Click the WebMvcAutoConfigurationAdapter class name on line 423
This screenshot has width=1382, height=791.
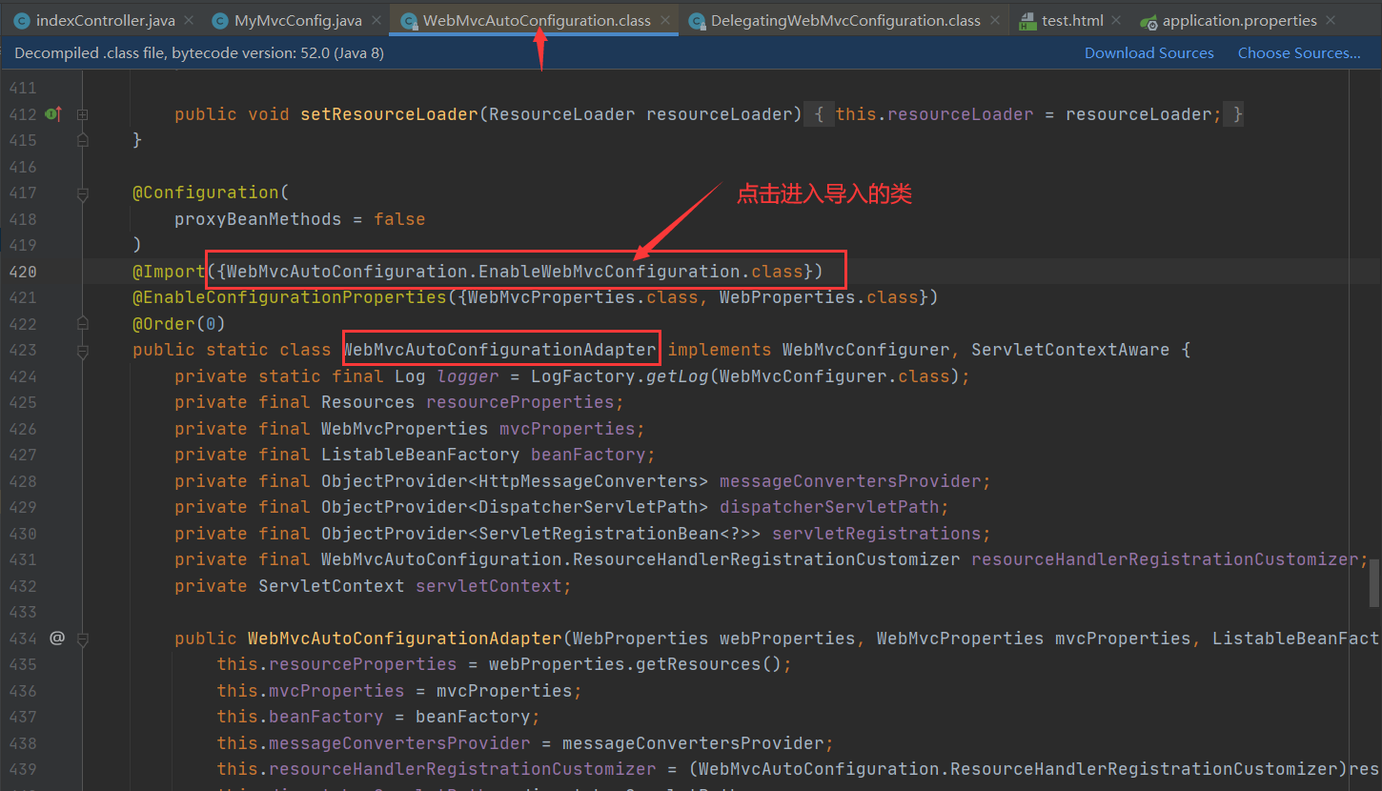(499, 350)
